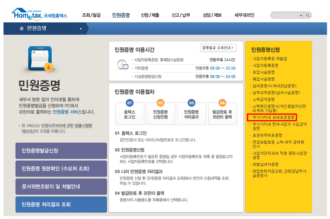Open the search box dropdown arrow
Image resolution: width=330 pixels, height=219 pixels.
[x=301, y=15]
